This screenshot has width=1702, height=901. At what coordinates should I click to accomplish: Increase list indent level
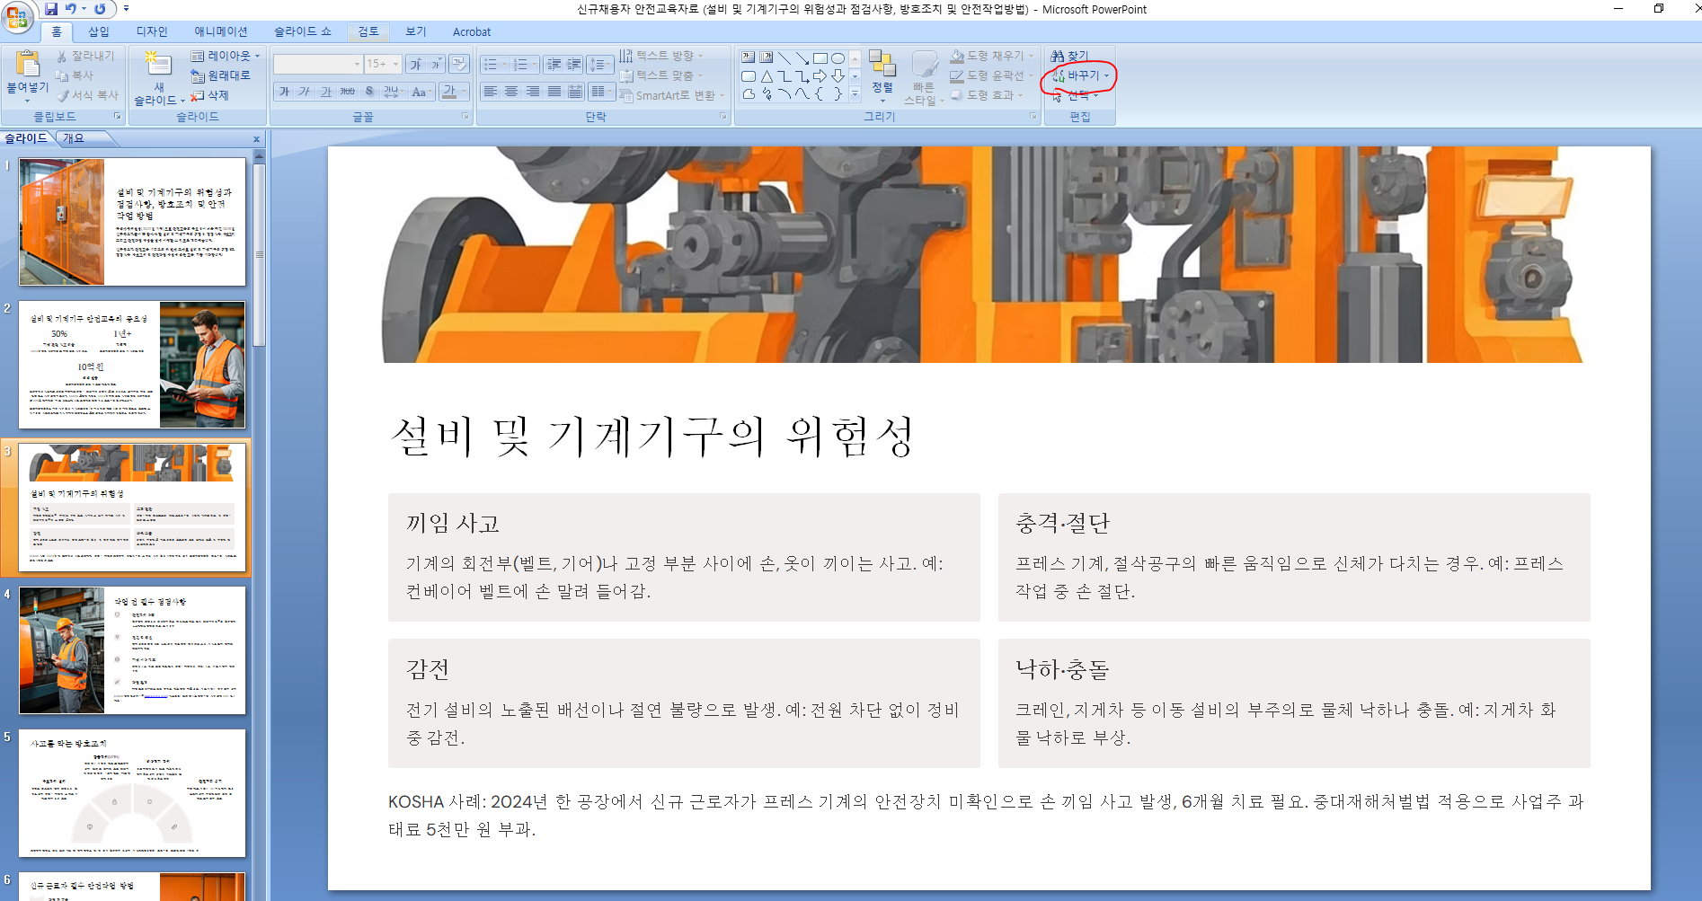pyautogui.click(x=573, y=64)
